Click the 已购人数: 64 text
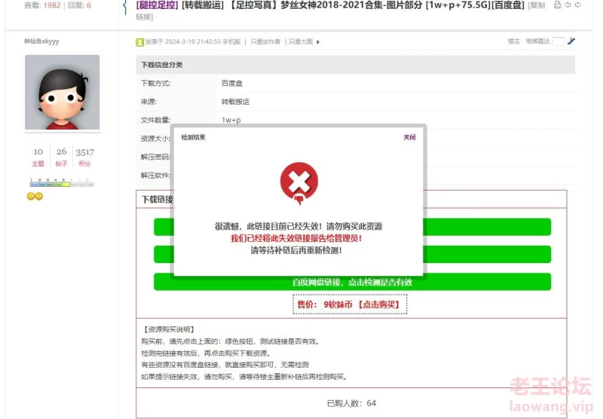The image size is (603, 419). click(x=351, y=403)
